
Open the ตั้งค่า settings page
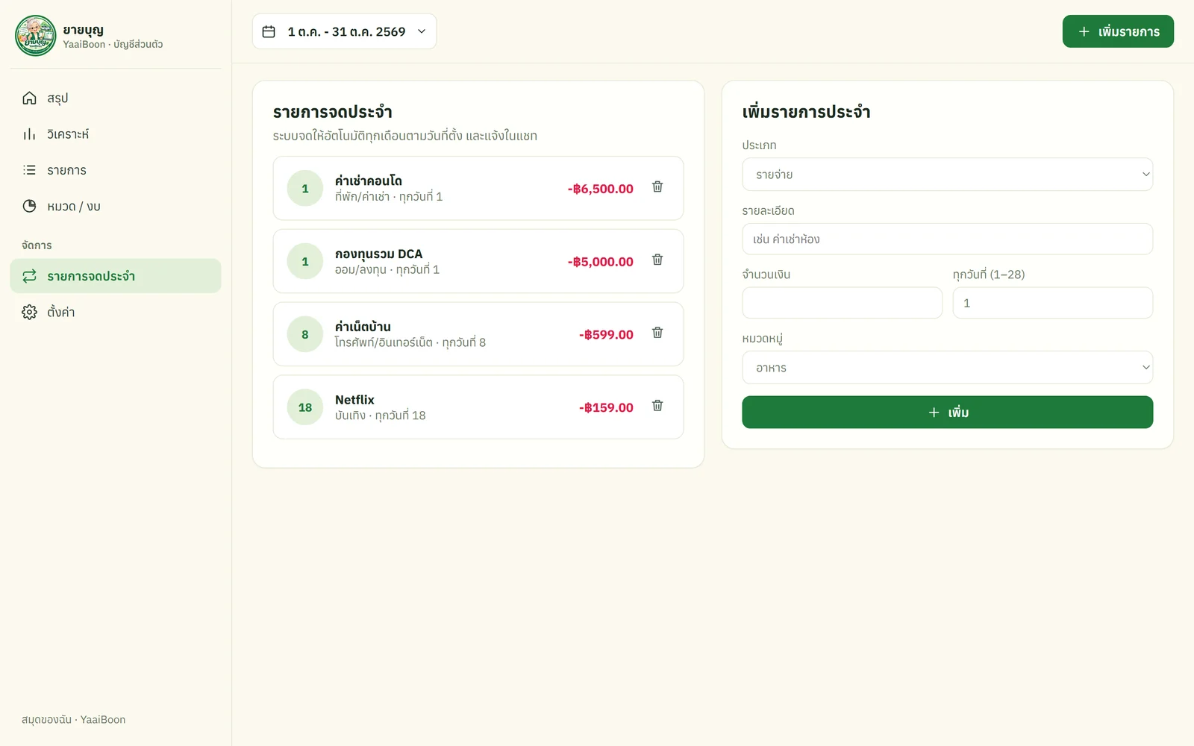pos(116,312)
